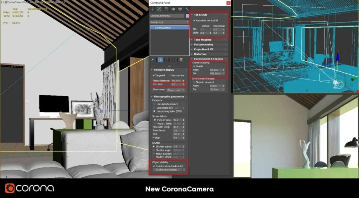Image resolution: width=359 pixels, height=198 pixels.
Task: Click the Icon size value field
Action: (177, 84)
